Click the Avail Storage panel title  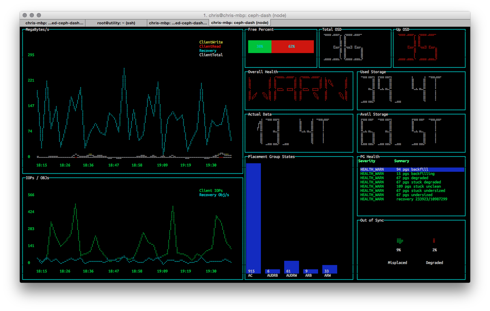[x=374, y=114]
